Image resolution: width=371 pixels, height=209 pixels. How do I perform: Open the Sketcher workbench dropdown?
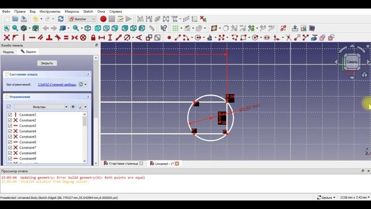pyautogui.click(x=82, y=19)
